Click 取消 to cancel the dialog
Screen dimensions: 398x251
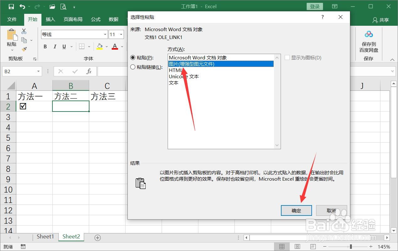click(x=331, y=210)
